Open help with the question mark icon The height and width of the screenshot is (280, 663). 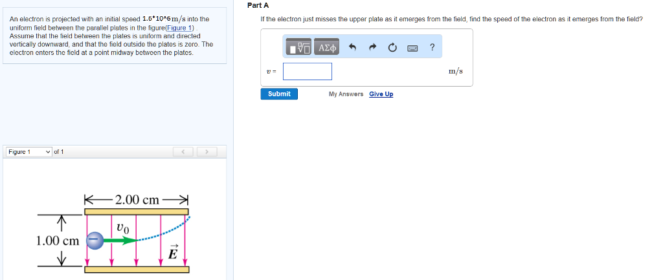[432, 47]
